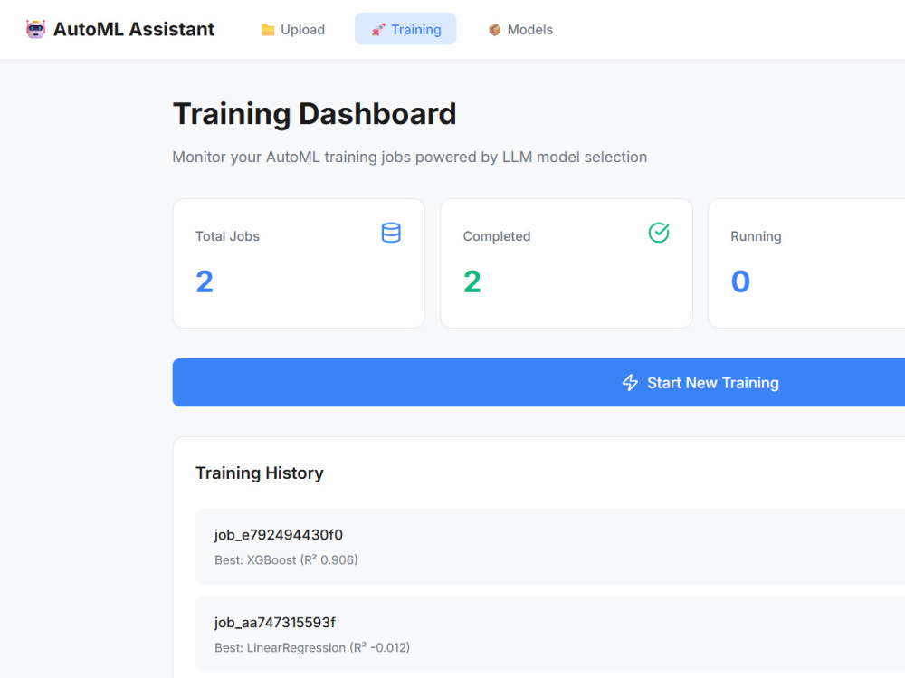The height and width of the screenshot is (678, 905).
Task: Click the Training History heading
Action: (260, 473)
